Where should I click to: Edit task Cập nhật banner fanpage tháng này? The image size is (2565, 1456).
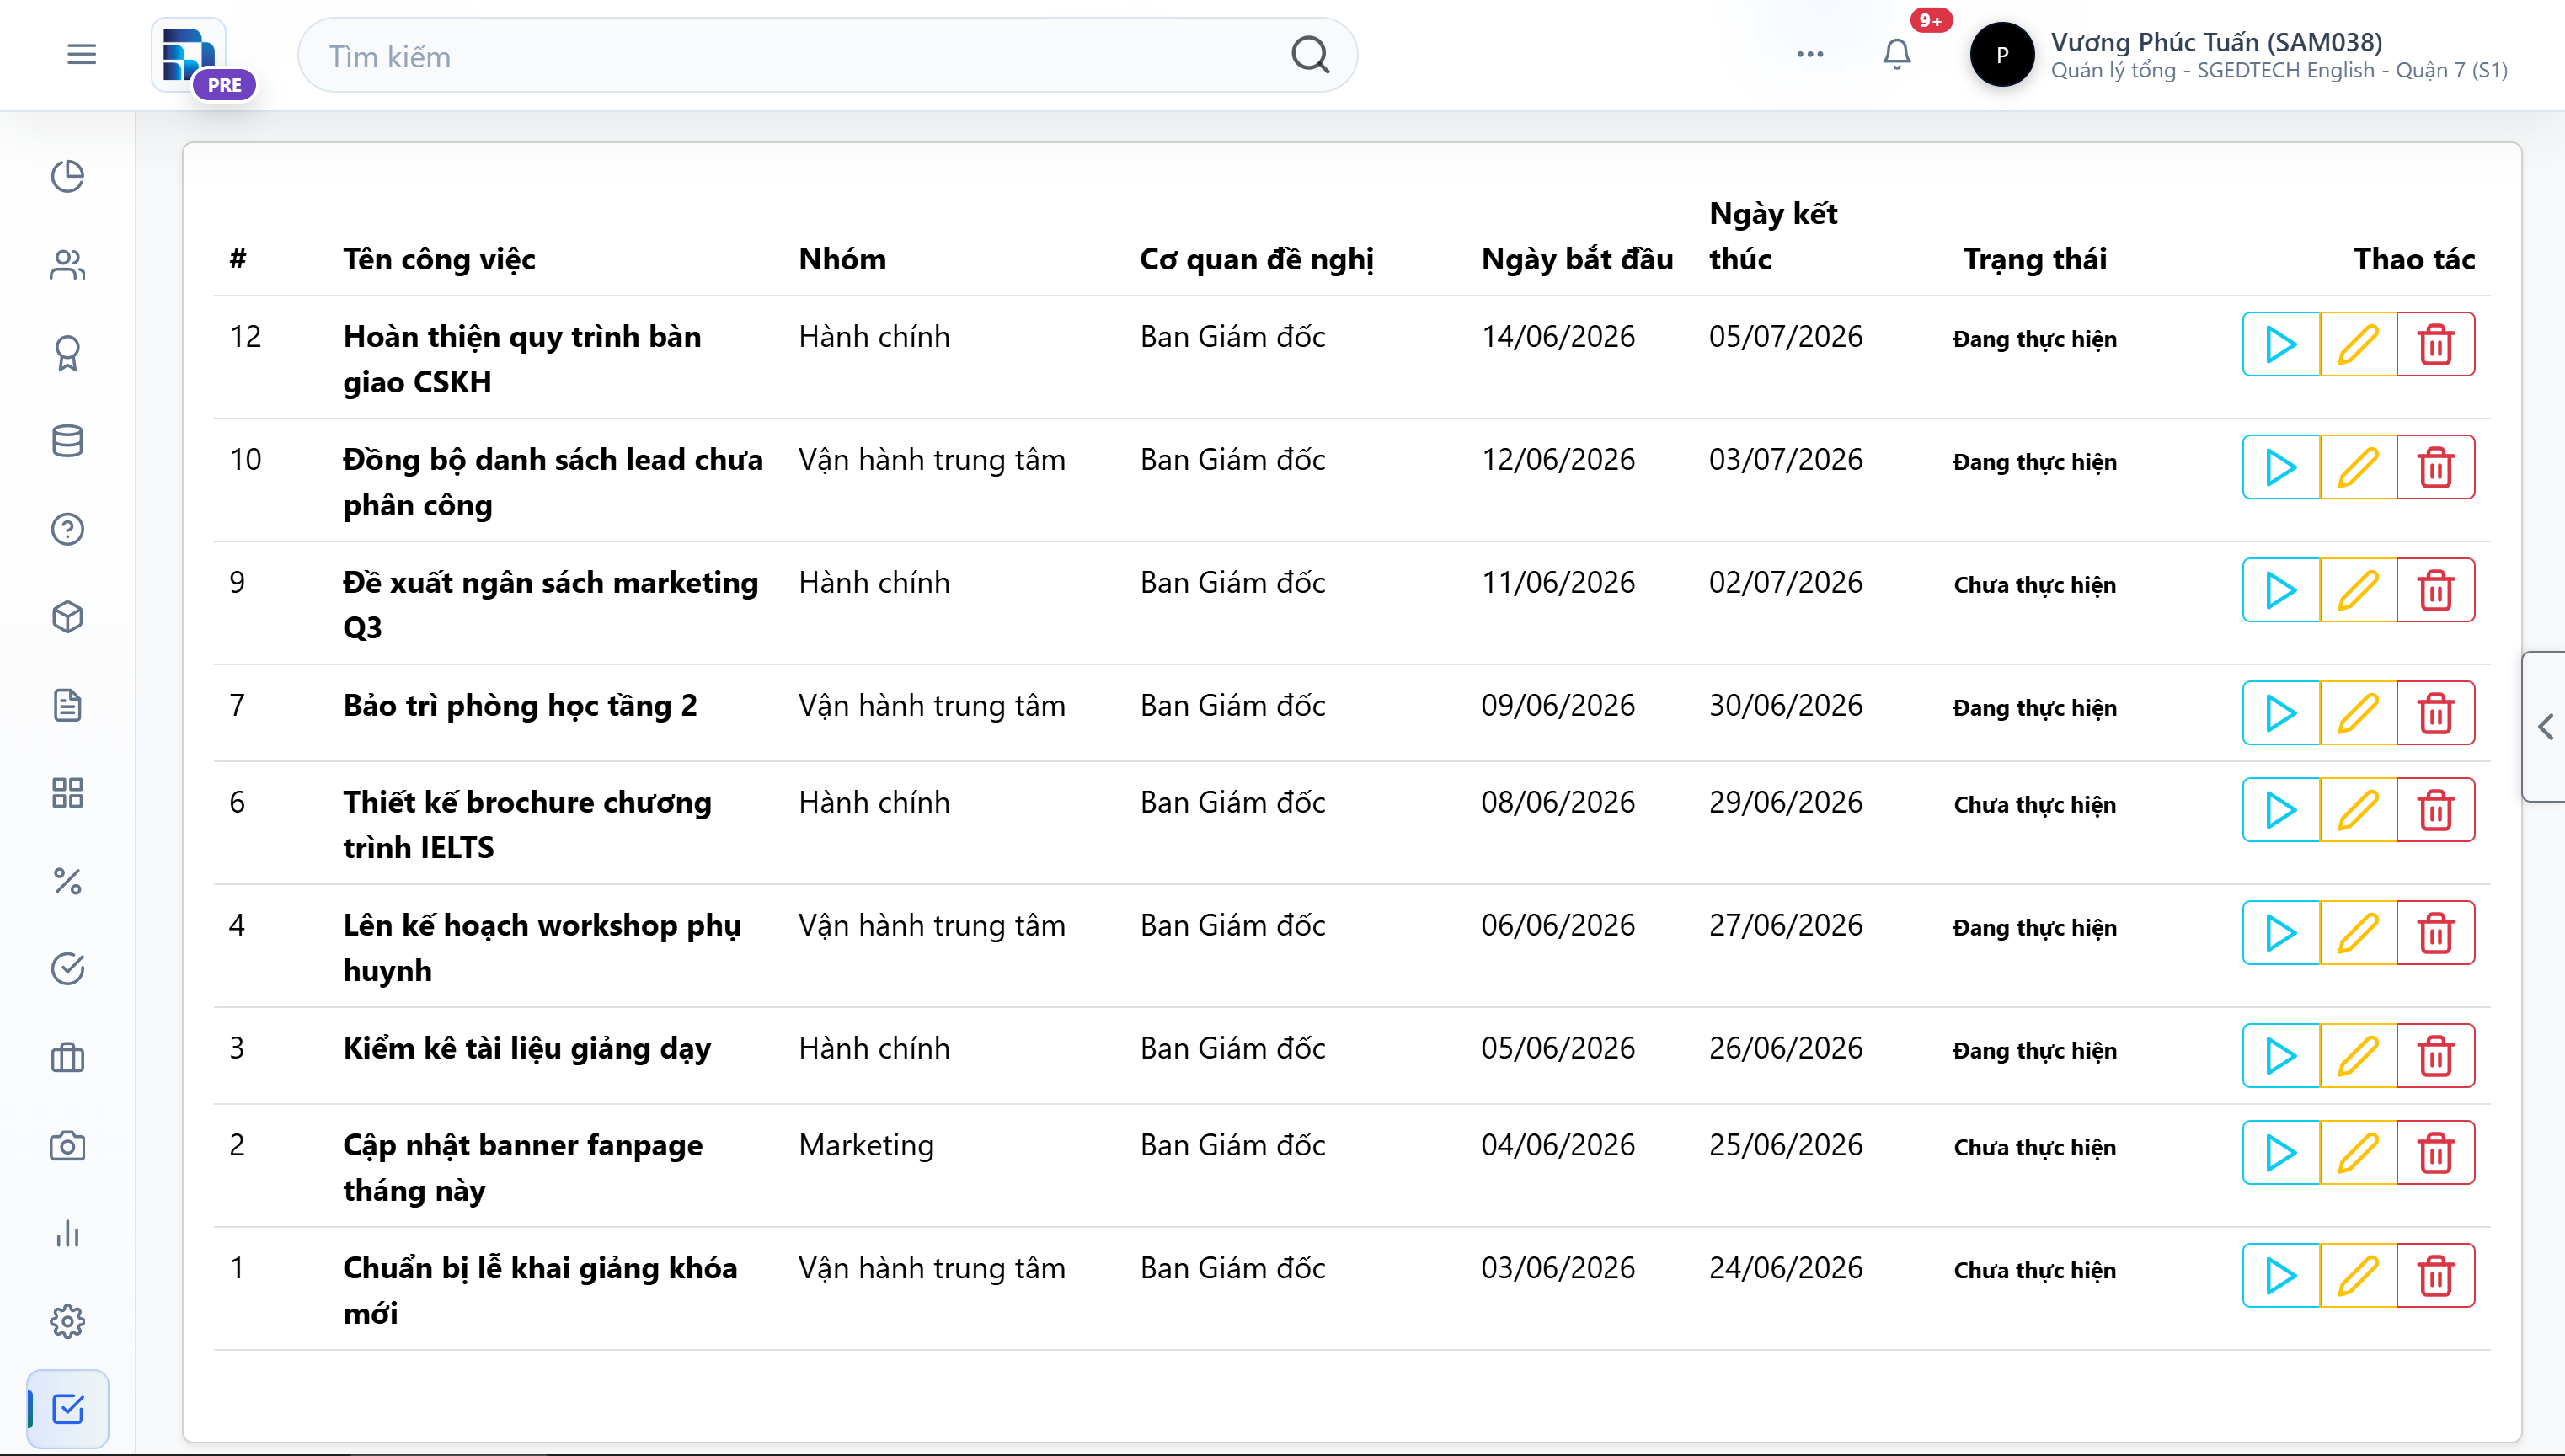tap(2358, 1153)
